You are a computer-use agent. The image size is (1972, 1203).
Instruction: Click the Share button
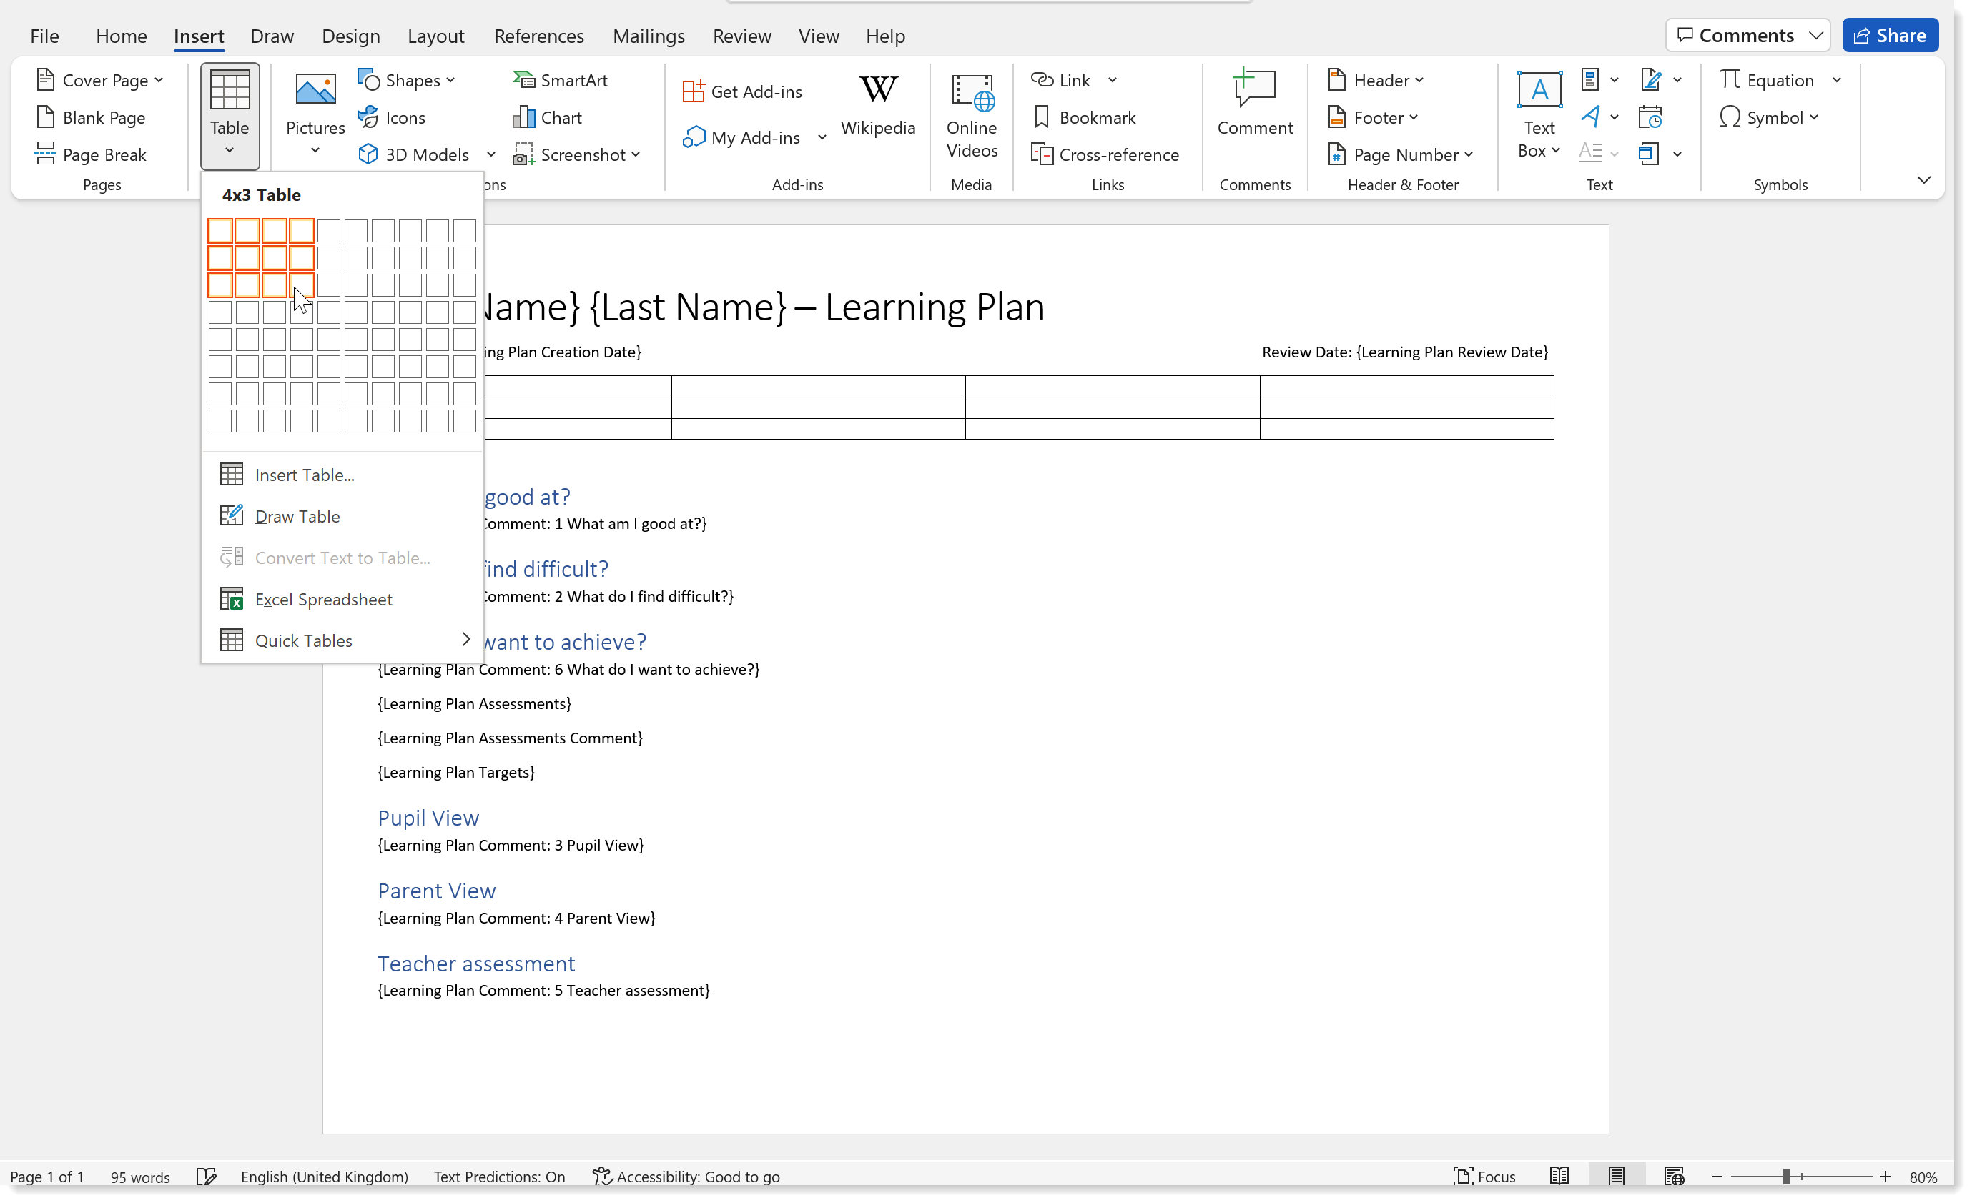[x=1890, y=35]
